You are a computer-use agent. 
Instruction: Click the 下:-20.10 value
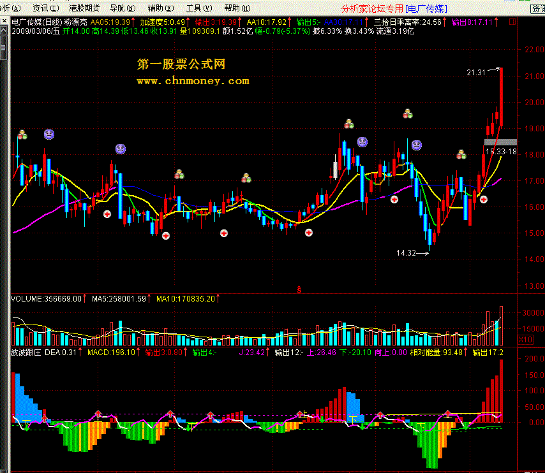pyautogui.click(x=355, y=352)
